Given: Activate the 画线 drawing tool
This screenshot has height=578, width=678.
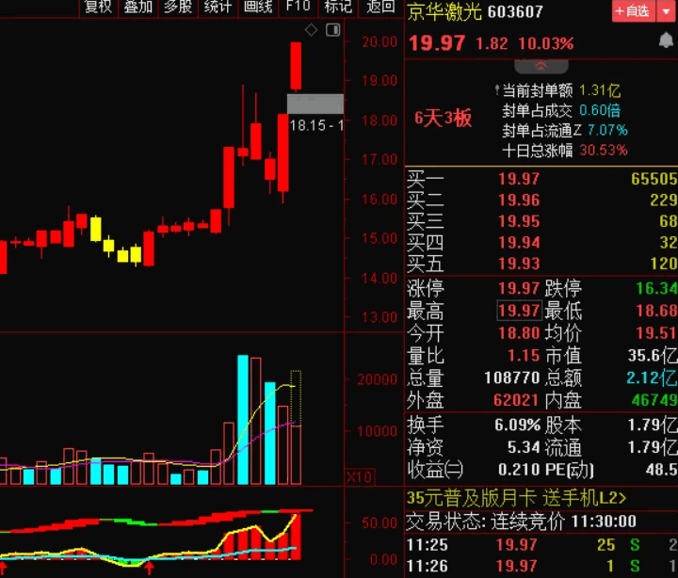Looking at the screenshot, I should click(258, 7).
